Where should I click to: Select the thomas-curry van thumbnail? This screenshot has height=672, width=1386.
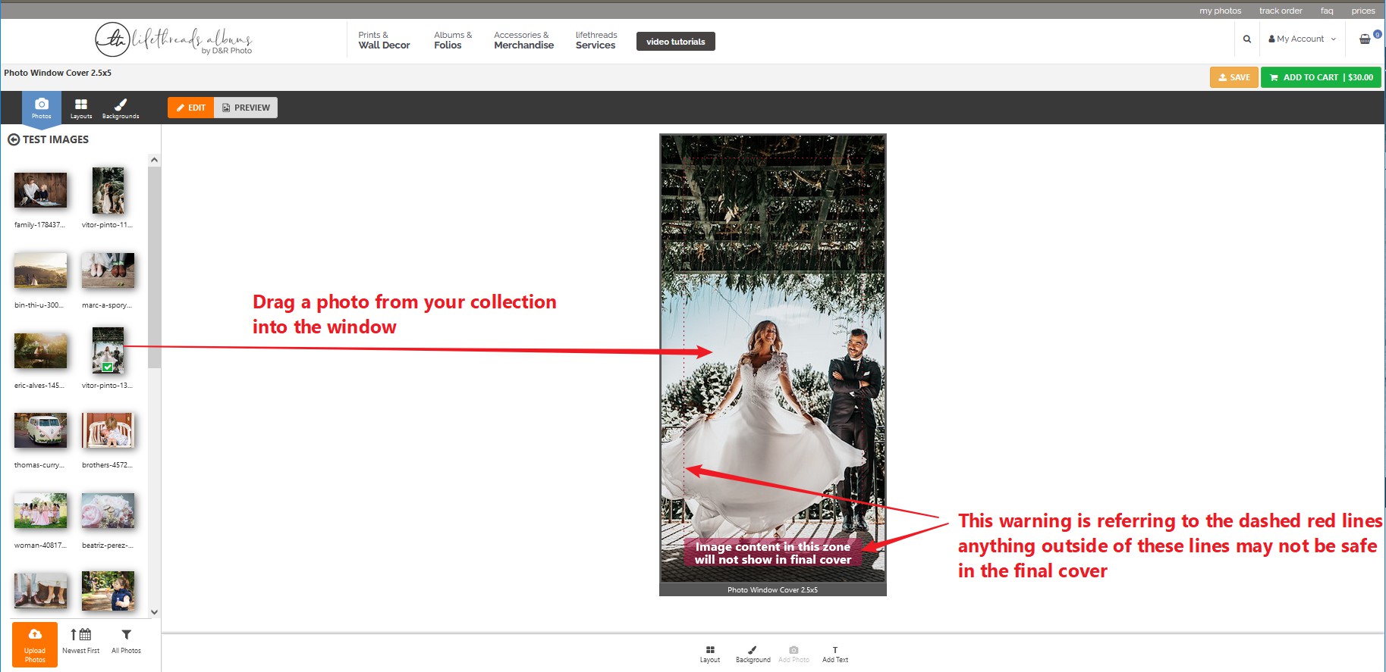pos(40,430)
